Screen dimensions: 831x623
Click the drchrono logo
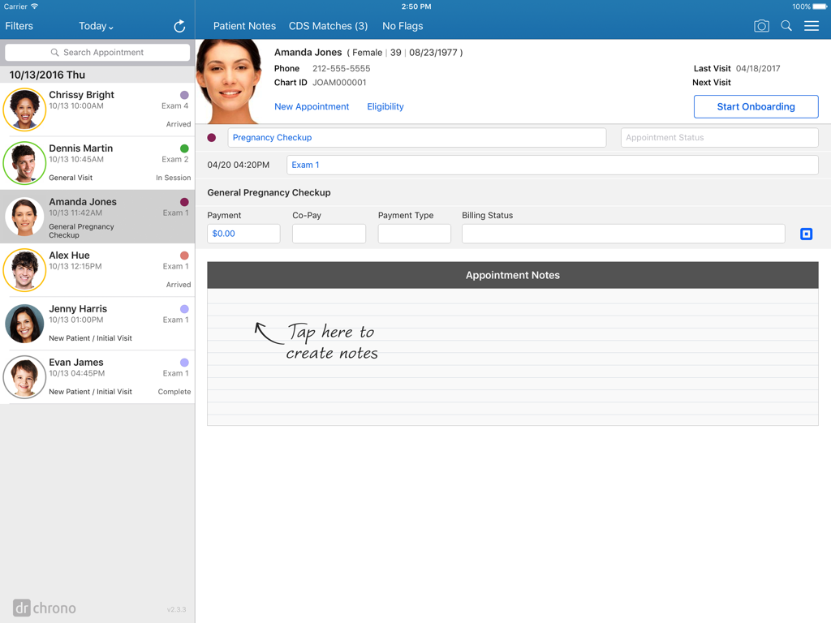44,608
